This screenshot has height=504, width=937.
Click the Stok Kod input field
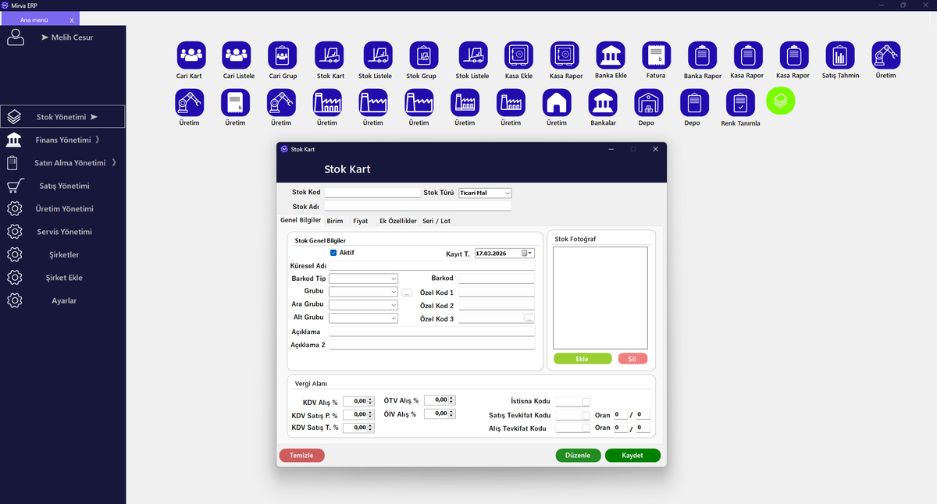point(372,193)
